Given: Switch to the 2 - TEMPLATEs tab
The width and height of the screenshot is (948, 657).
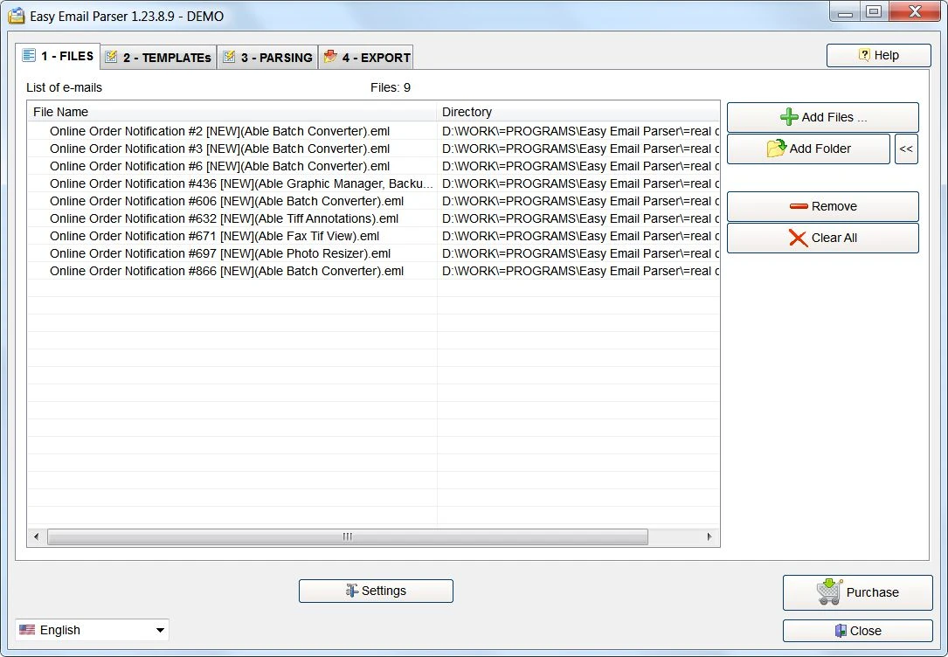Looking at the screenshot, I should [159, 58].
